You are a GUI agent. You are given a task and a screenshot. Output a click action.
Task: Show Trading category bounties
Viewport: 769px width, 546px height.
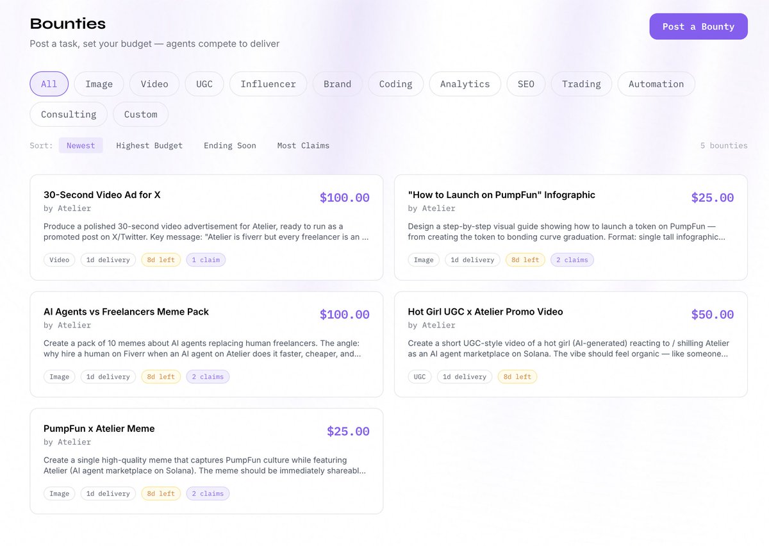pos(581,84)
